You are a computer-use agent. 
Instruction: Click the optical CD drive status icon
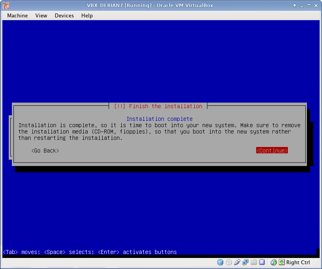[228, 262]
